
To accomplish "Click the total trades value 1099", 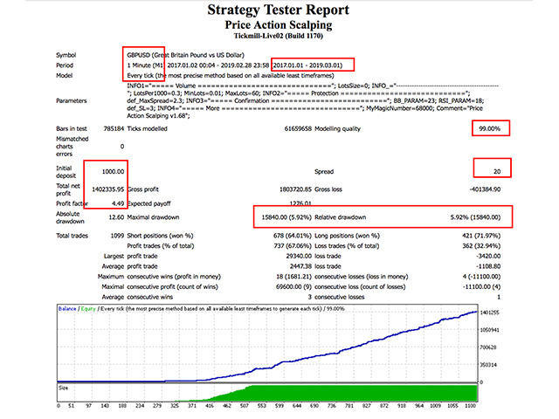I will click(117, 236).
